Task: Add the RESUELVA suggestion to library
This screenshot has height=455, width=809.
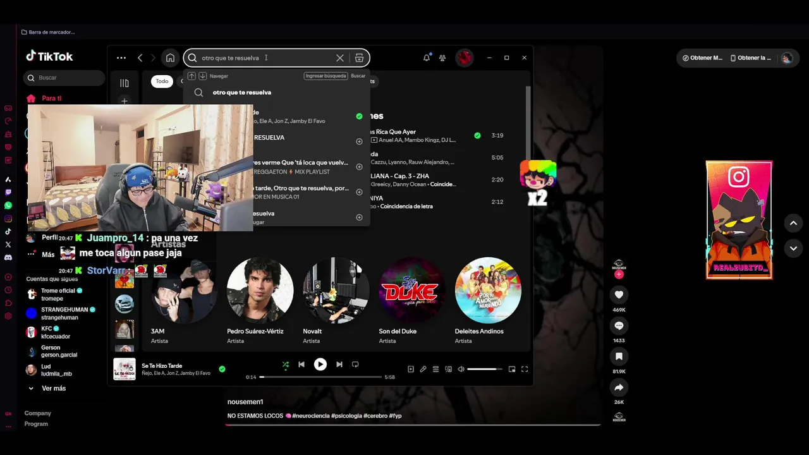Action: click(359, 142)
